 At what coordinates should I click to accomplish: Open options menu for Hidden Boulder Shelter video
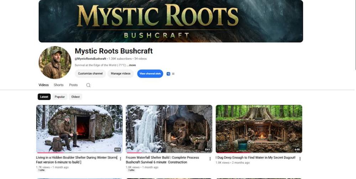(120, 159)
